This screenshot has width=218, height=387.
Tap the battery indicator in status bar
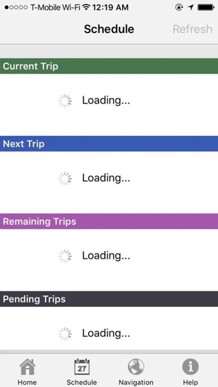pos(206,7)
